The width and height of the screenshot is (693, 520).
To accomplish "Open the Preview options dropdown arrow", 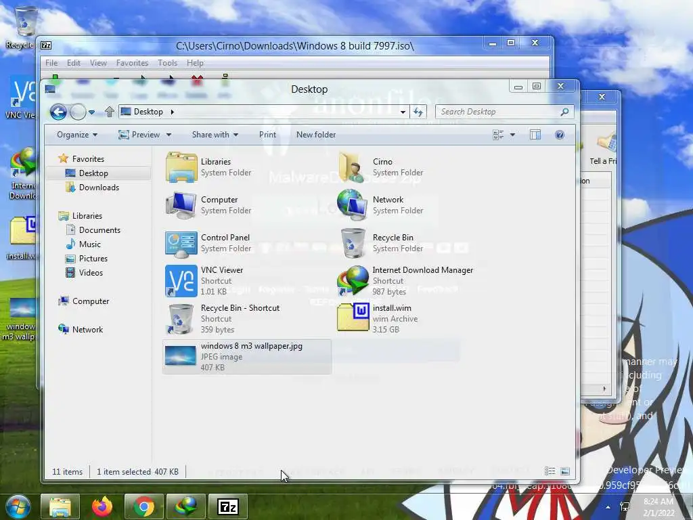I will tap(169, 135).
